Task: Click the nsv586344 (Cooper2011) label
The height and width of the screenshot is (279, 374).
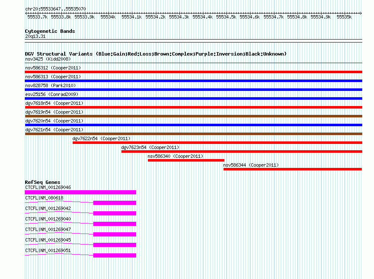Action: click(x=251, y=165)
